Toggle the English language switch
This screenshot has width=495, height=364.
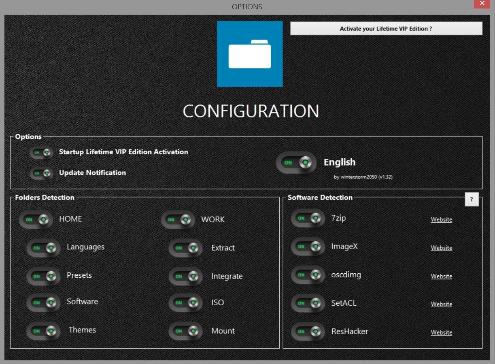point(296,163)
